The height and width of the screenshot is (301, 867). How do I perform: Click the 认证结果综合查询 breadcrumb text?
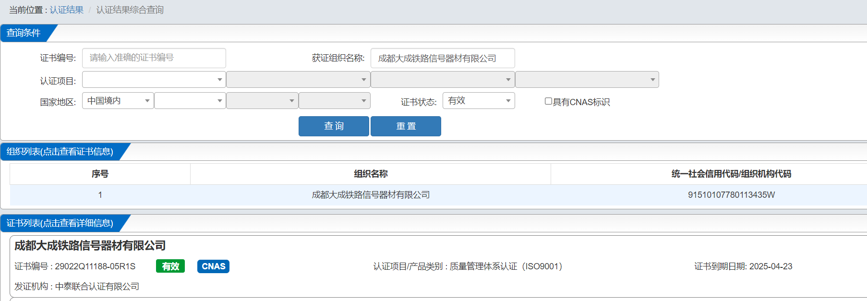pos(130,10)
